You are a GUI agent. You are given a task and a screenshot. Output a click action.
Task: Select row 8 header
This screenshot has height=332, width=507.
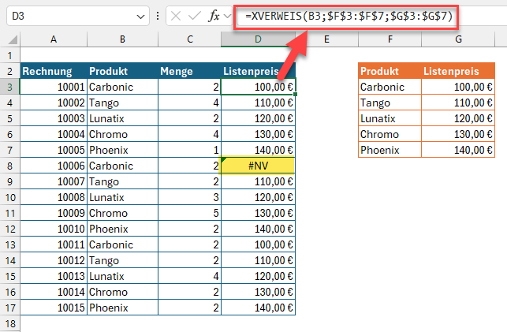9,165
